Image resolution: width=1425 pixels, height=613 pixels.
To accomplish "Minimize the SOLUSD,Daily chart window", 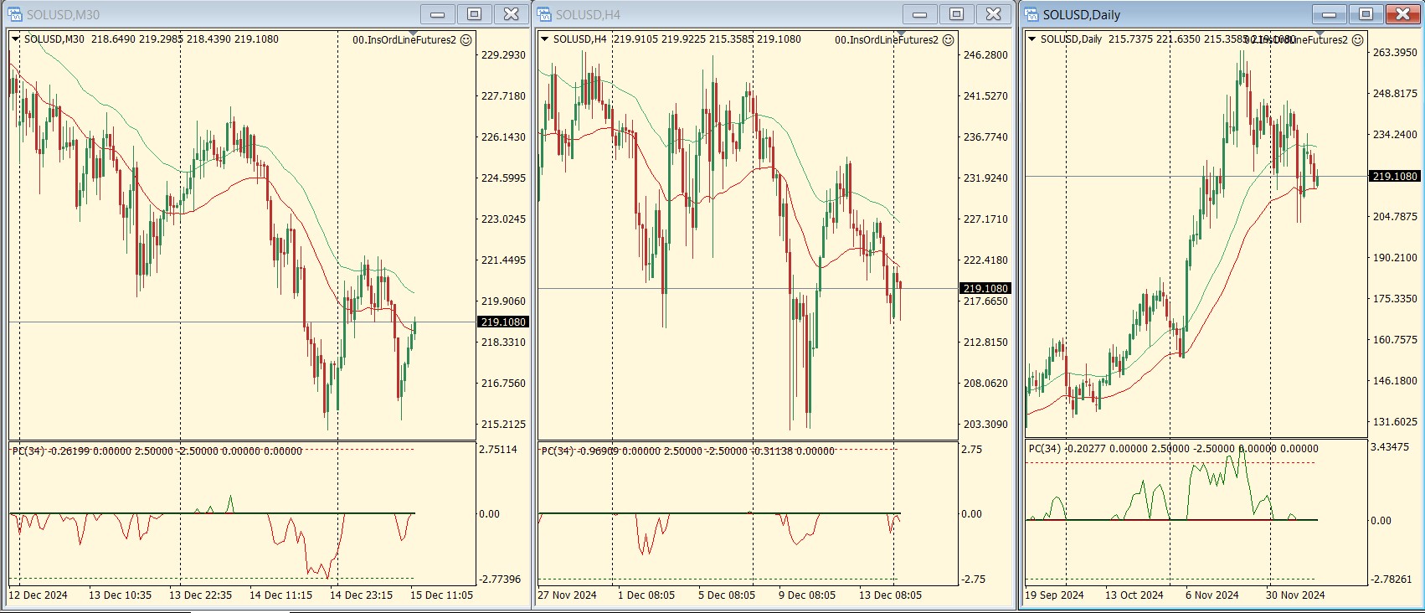I will pos(1329,14).
